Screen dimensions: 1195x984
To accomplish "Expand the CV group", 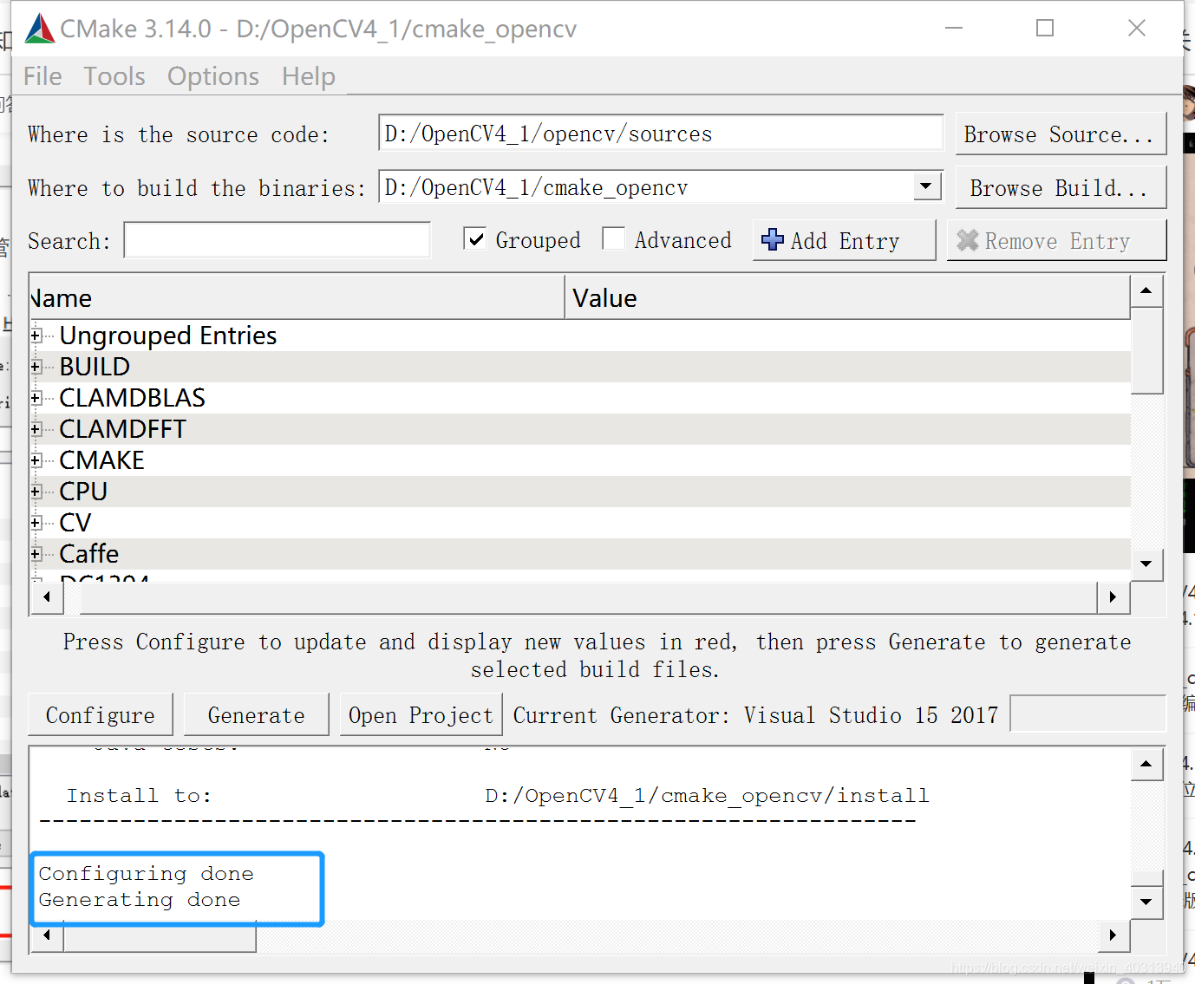I will click(36, 523).
